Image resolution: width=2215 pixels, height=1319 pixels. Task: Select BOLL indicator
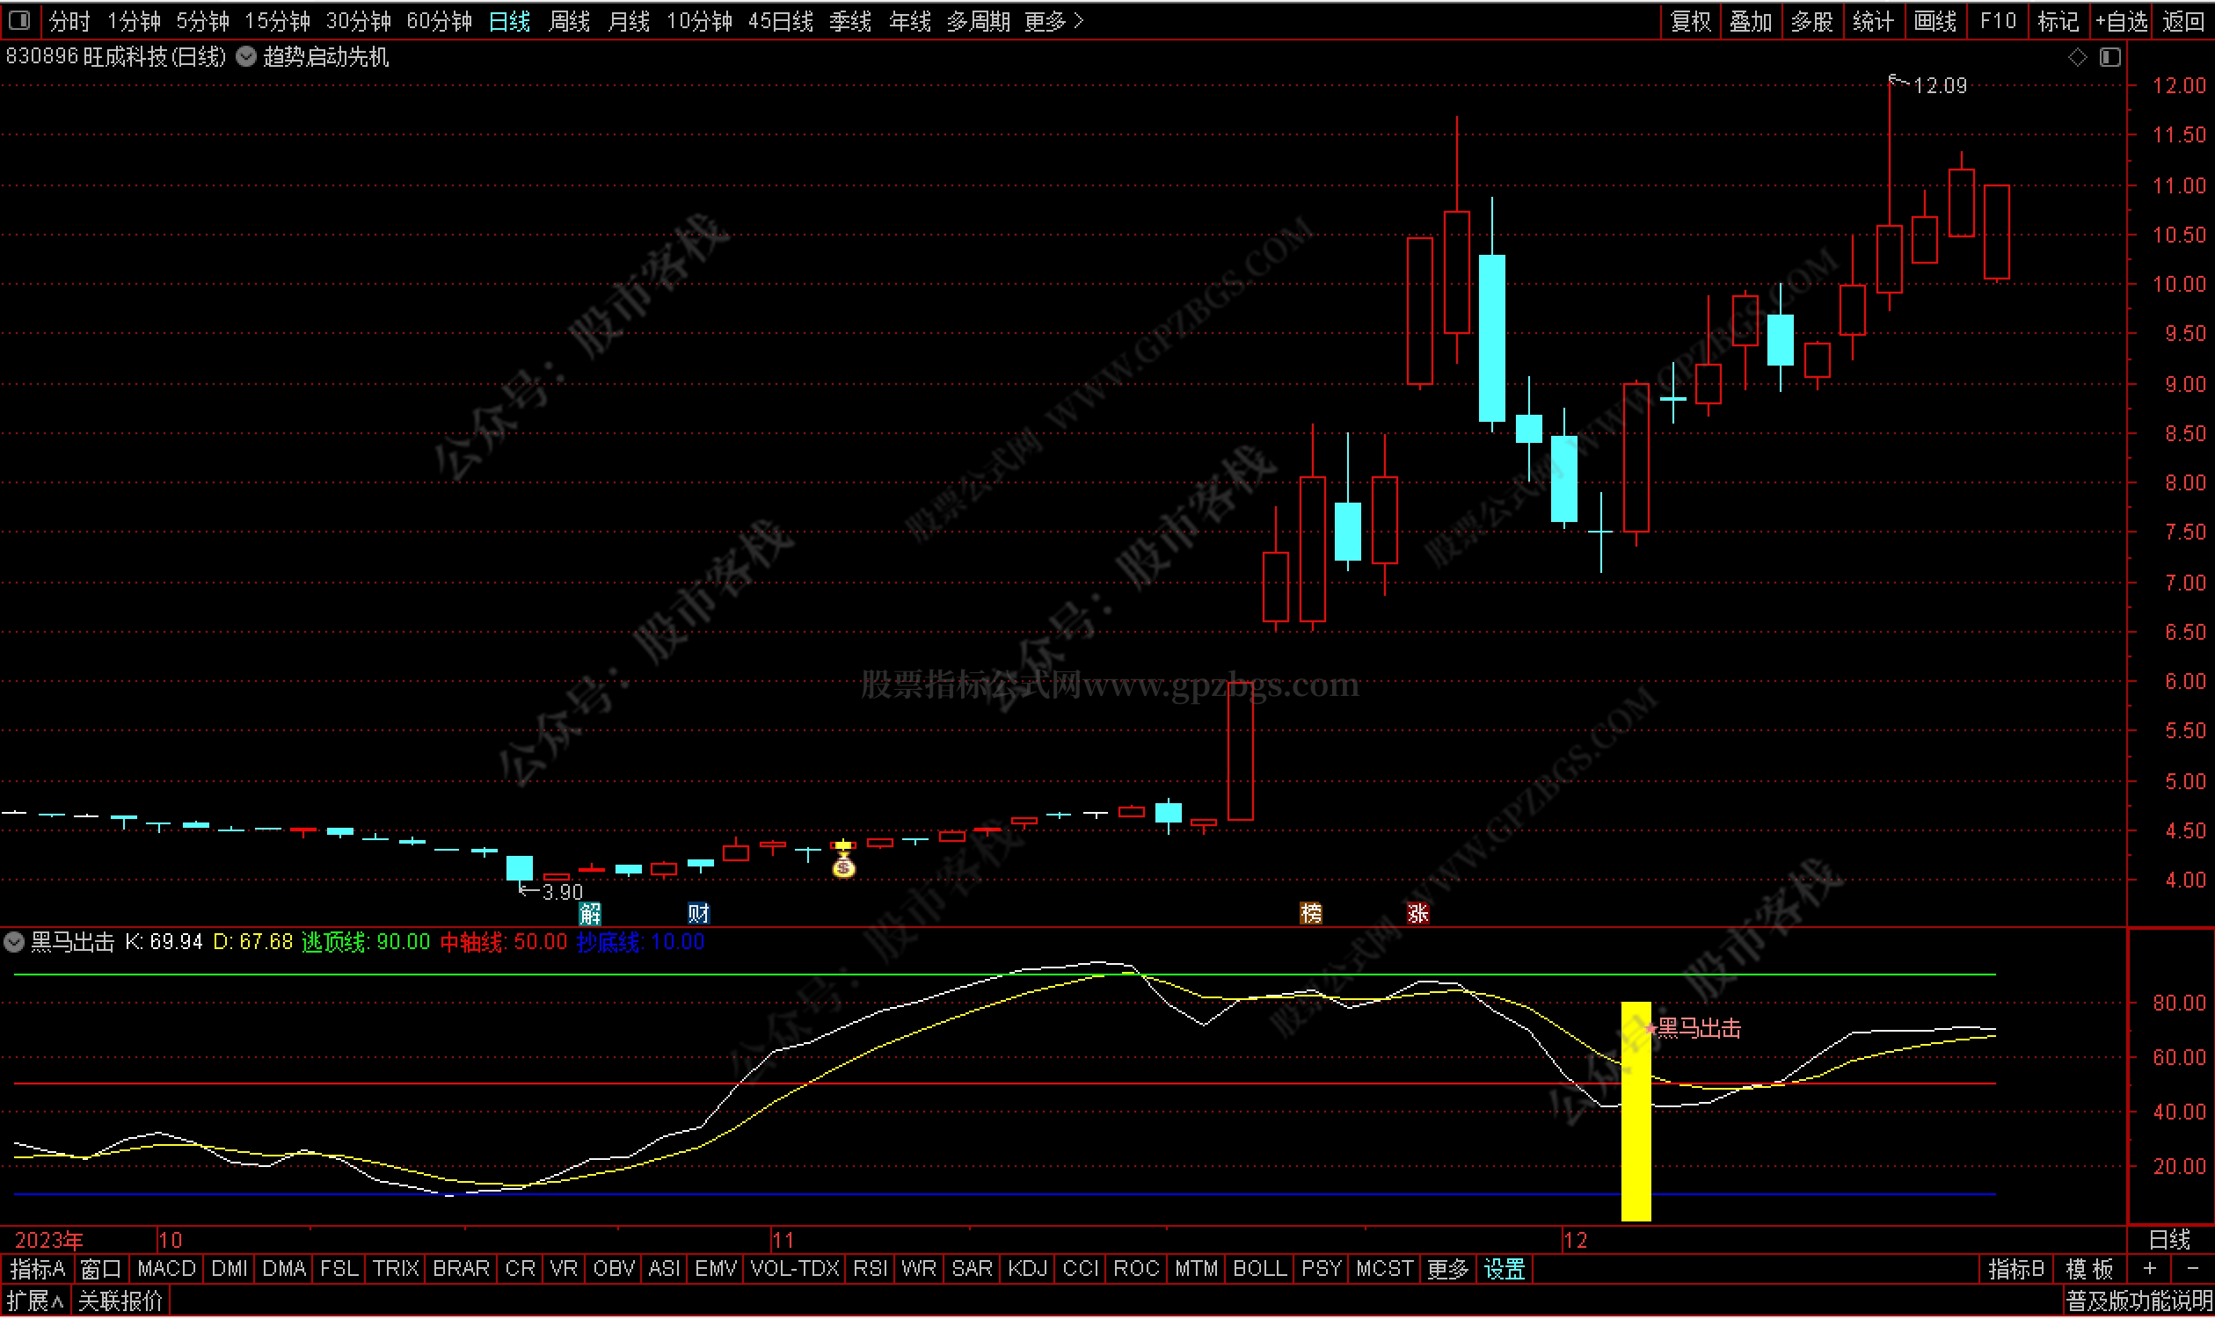coord(1259,1268)
